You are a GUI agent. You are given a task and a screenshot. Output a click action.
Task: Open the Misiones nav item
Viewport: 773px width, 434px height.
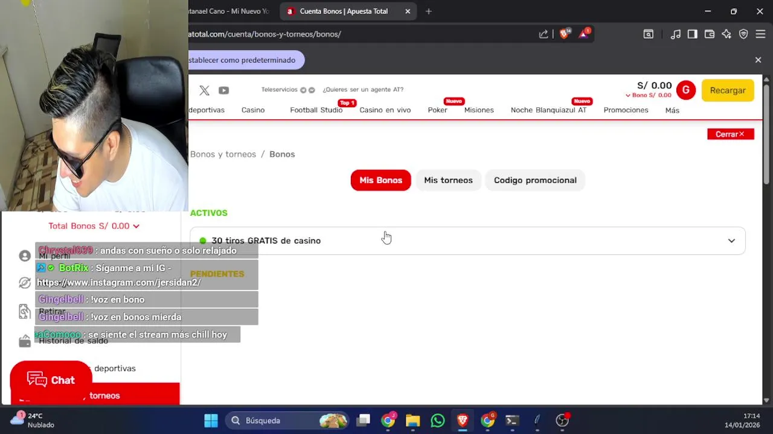[479, 110]
